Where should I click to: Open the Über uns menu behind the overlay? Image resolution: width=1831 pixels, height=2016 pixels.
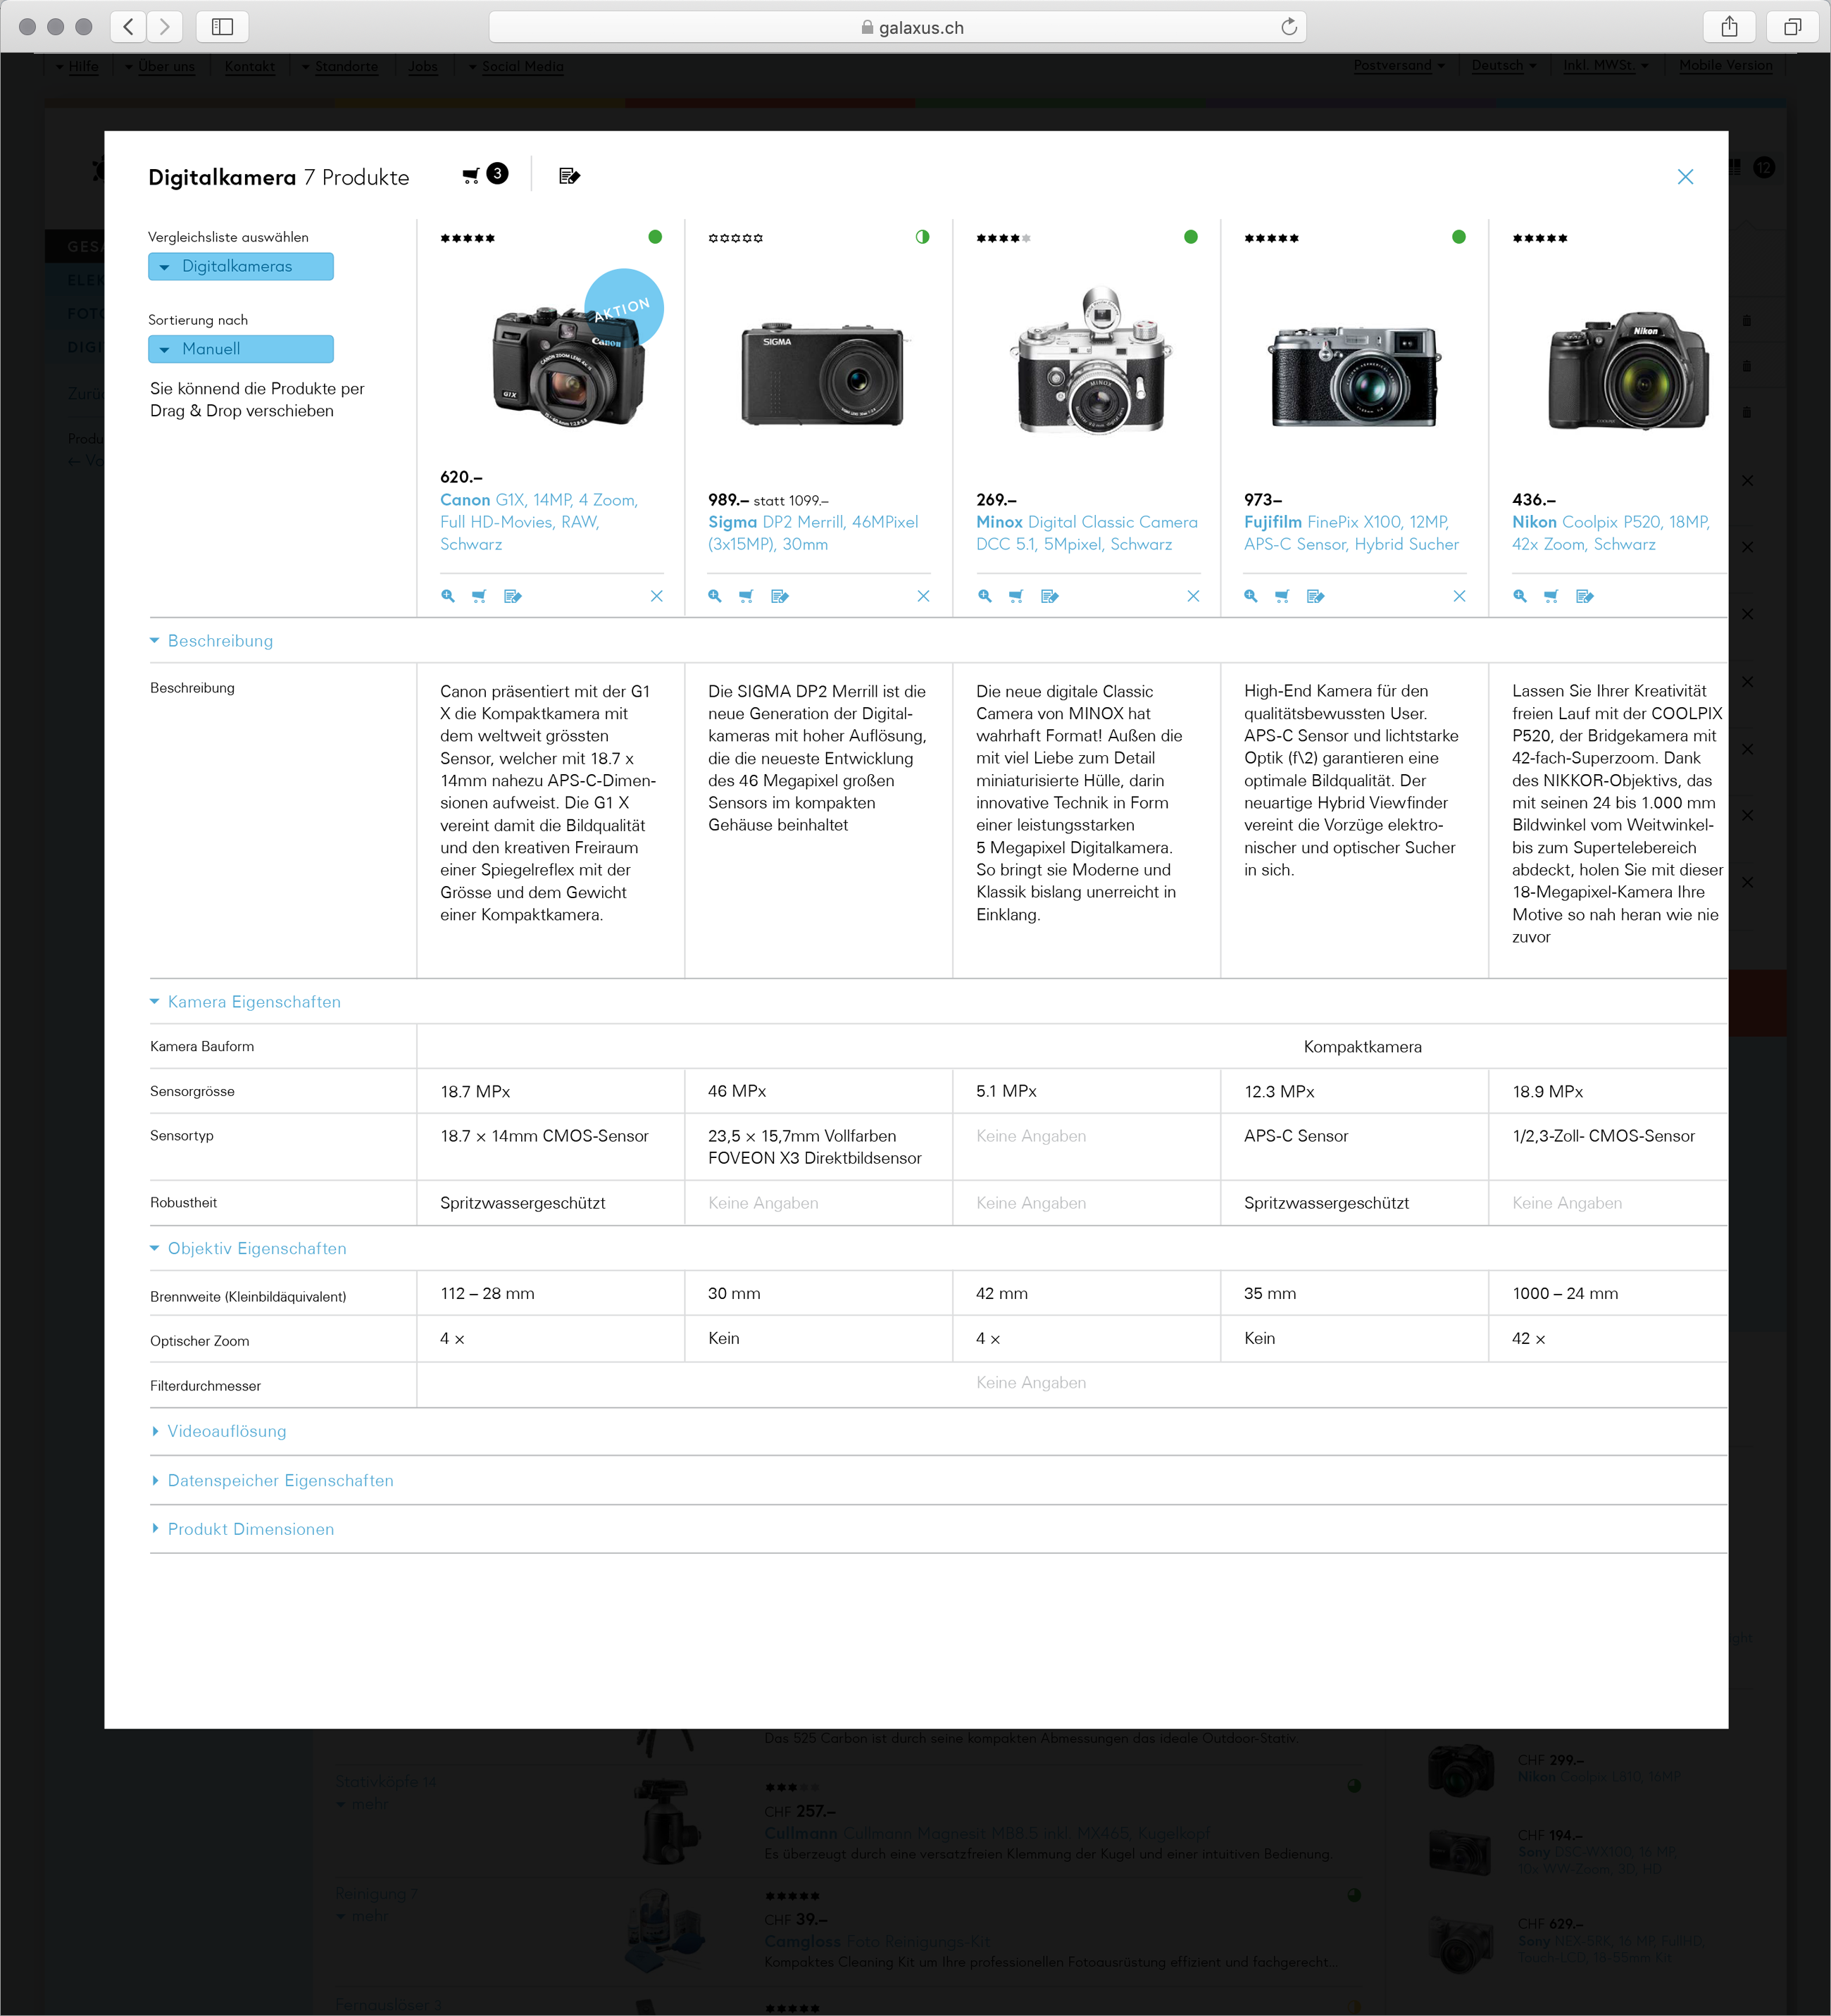coord(160,66)
